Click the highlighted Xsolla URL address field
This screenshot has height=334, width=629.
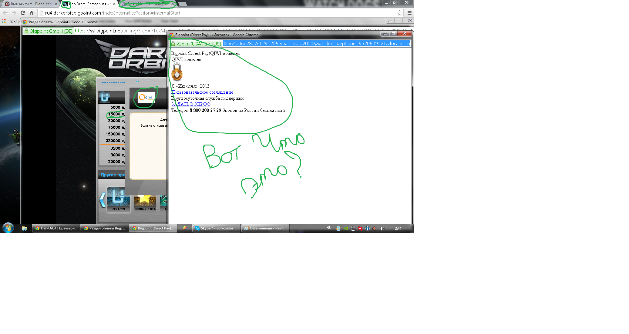316,44
